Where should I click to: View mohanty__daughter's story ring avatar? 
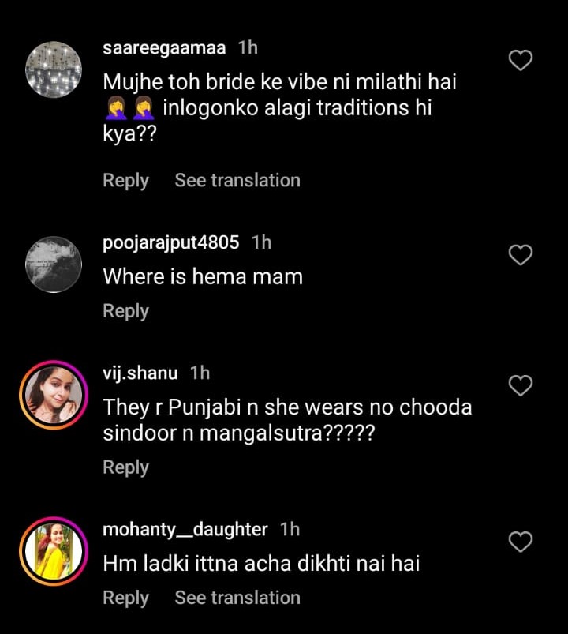coord(54,551)
